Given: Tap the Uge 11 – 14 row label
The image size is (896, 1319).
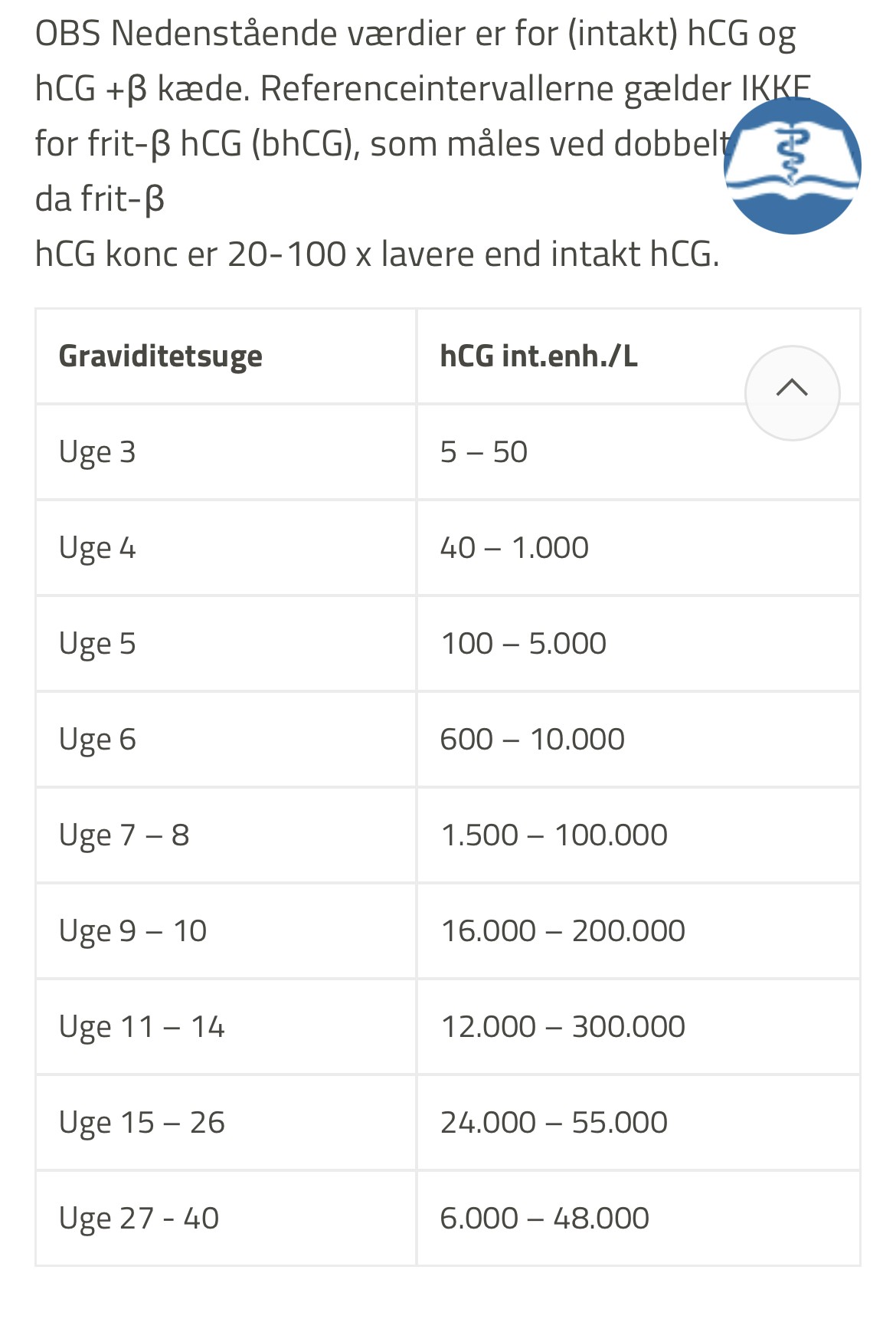Looking at the screenshot, I should pos(142,1027).
